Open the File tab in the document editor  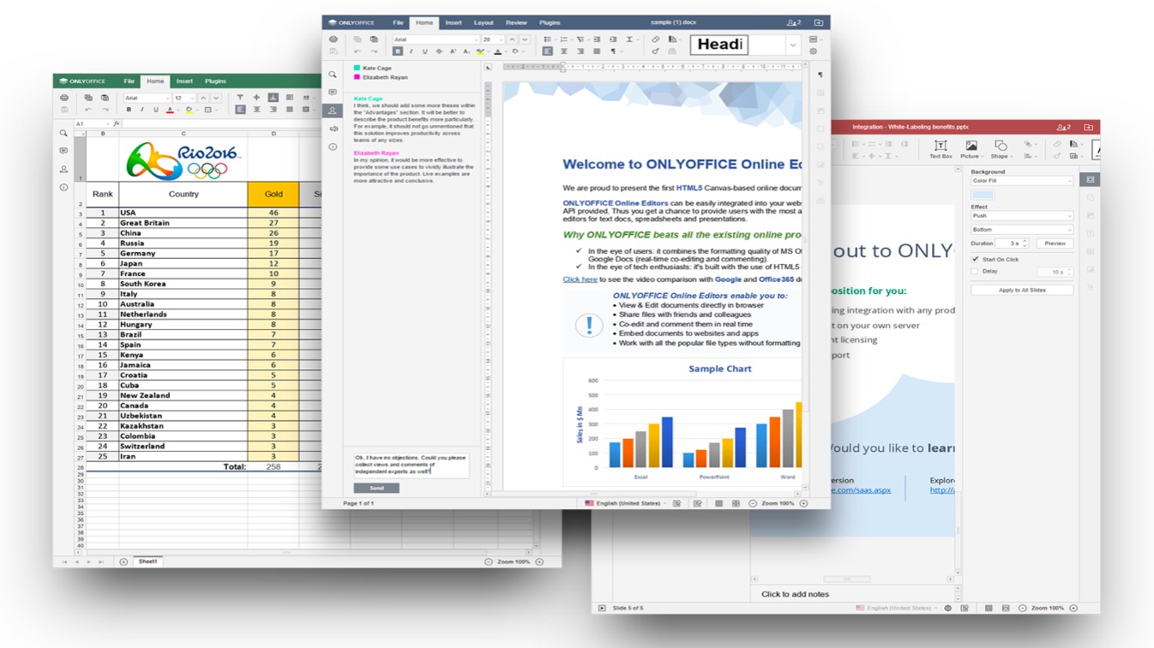coord(398,23)
